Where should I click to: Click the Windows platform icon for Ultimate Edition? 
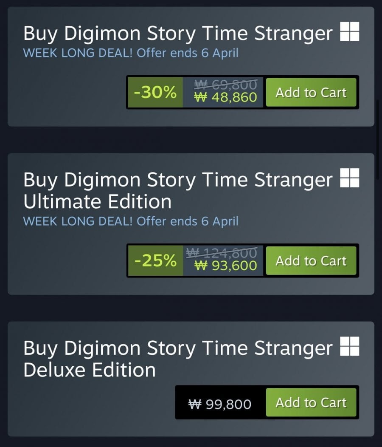(350, 178)
